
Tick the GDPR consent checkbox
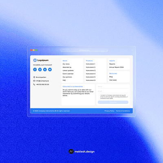pyautogui.click(x=99, y=95)
